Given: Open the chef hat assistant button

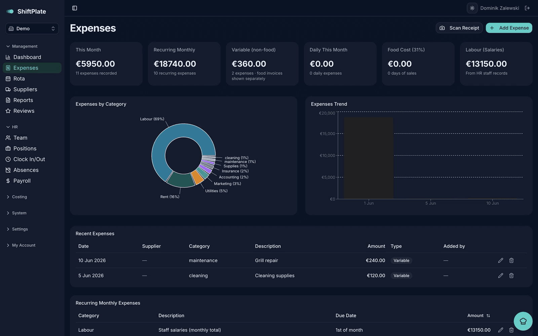Looking at the screenshot, I should coord(523,321).
